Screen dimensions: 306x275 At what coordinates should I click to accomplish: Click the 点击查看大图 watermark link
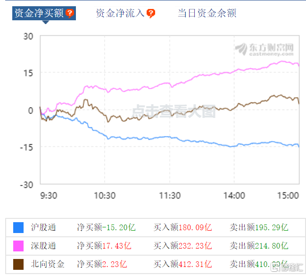[174, 111]
